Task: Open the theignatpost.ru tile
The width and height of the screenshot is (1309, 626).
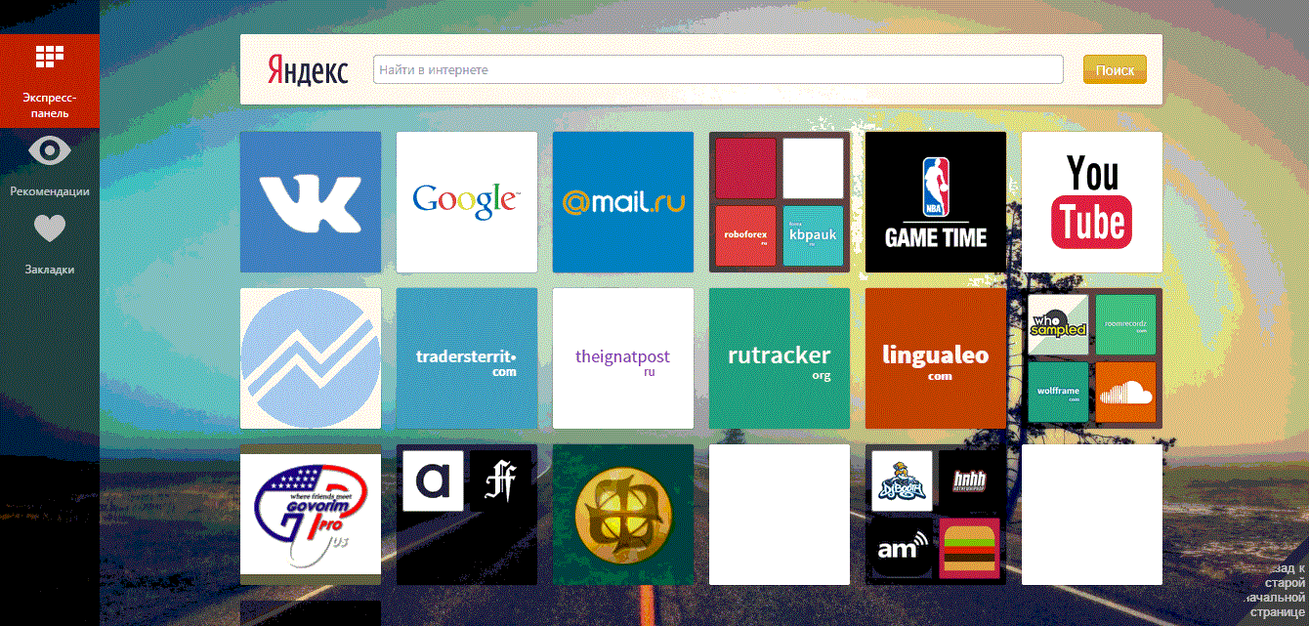Action: (623, 358)
